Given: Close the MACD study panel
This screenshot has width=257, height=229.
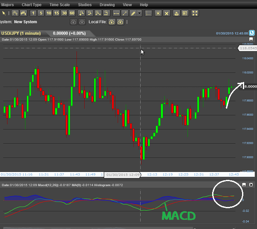Looking at the screenshot, I should pyautogui.click(x=251, y=185).
